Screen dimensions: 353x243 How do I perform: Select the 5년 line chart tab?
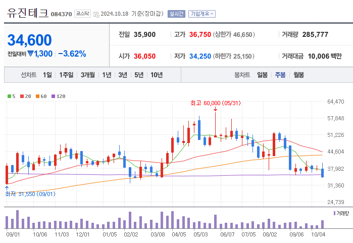139,75
